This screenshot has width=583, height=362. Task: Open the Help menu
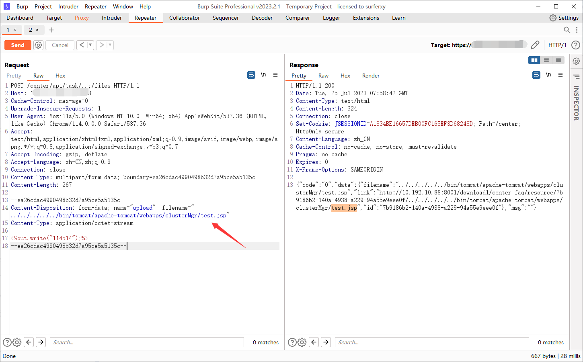pos(145,6)
